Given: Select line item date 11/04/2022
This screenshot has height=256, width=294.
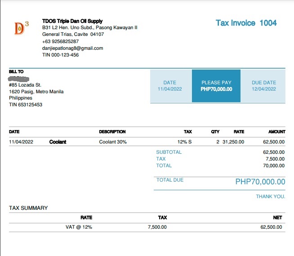Looking at the screenshot, I should tap(21, 142).
